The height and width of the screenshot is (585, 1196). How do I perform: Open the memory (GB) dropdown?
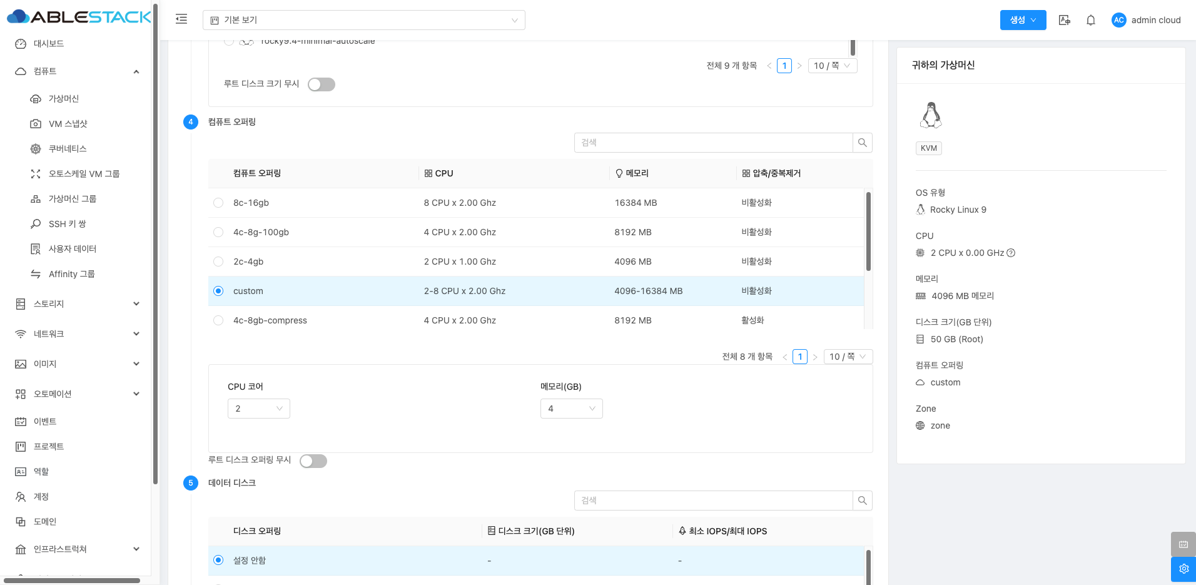(571, 409)
